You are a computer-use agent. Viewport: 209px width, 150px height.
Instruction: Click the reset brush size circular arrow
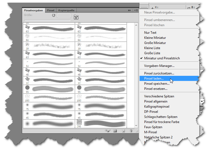[x=53, y=15]
